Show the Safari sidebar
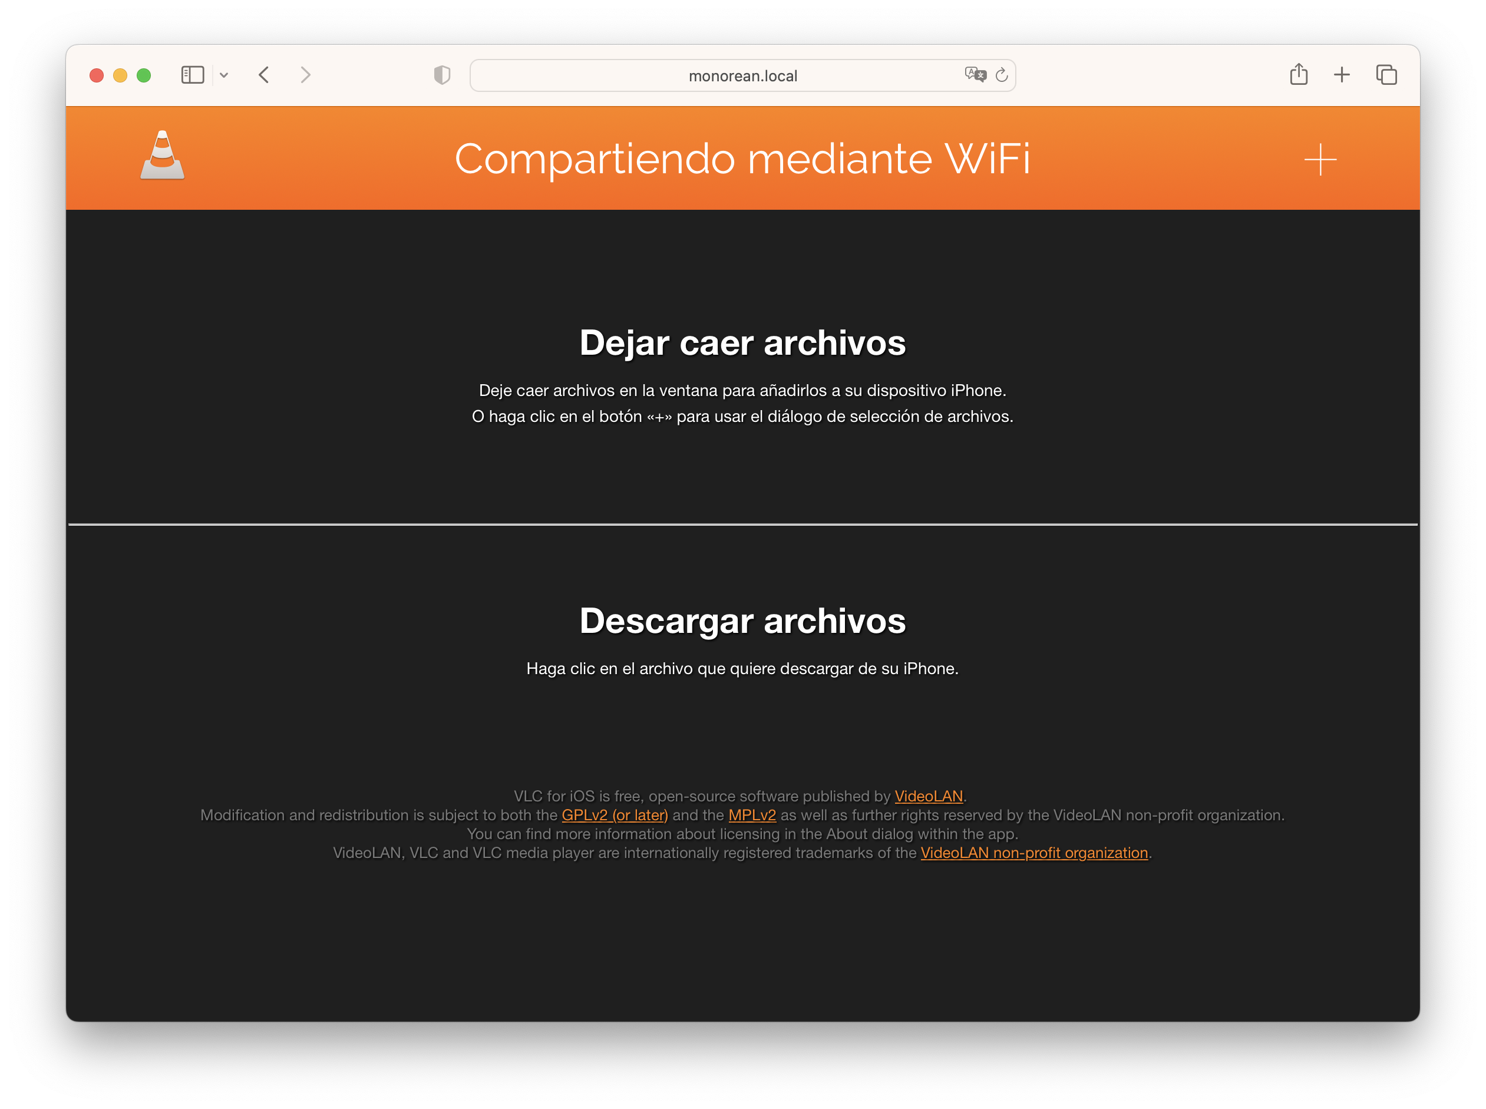Screen dimensions: 1486x1109 click(x=193, y=75)
